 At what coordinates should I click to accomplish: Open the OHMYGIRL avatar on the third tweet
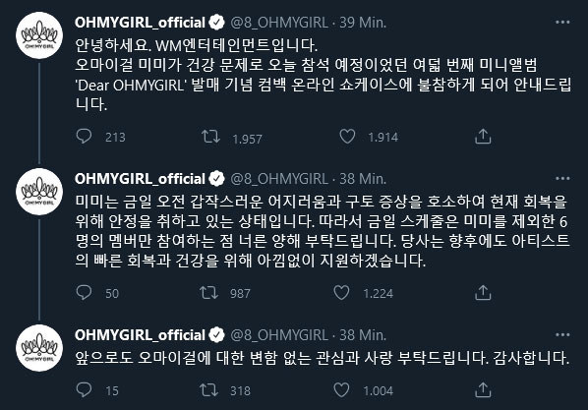pos(39,348)
